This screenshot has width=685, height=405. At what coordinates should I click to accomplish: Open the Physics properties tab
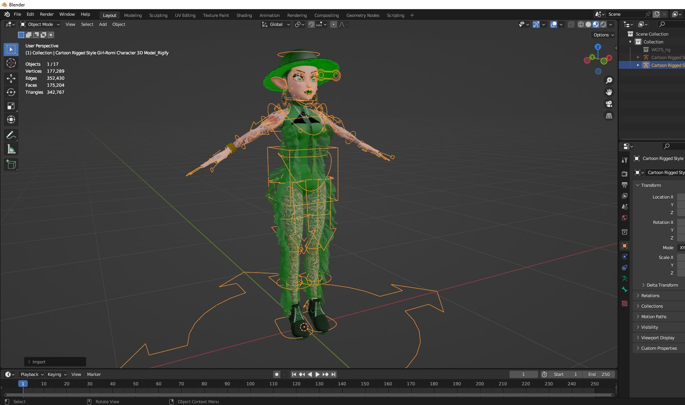click(624, 257)
